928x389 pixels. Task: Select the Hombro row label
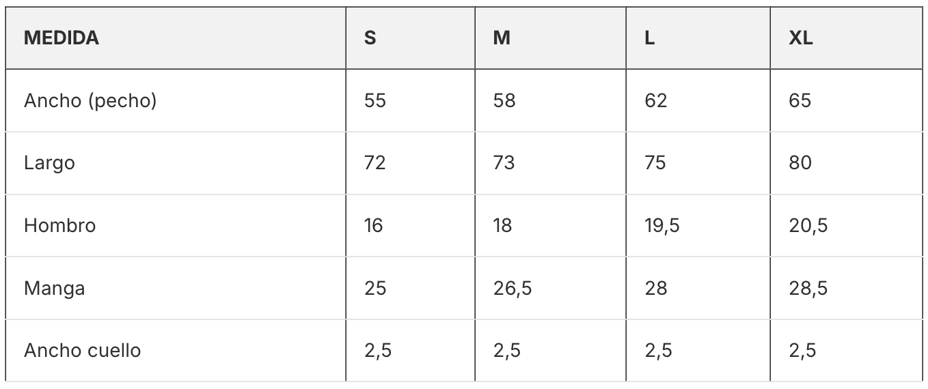click(x=60, y=225)
